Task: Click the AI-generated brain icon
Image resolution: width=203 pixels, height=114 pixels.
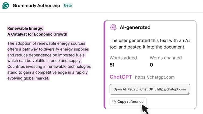Action: click(x=113, y=27)
